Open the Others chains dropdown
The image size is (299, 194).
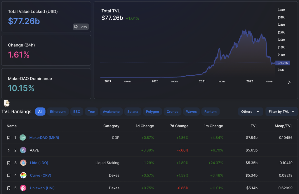coord(250,112)
